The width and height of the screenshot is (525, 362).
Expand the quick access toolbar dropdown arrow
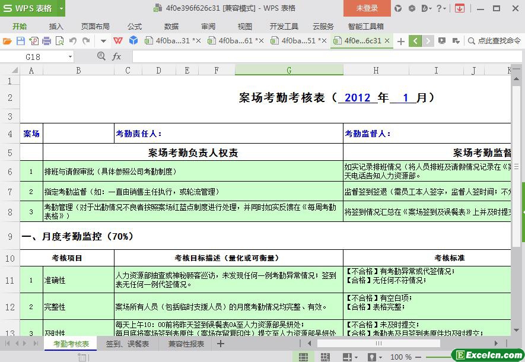(x=103, y=41)
